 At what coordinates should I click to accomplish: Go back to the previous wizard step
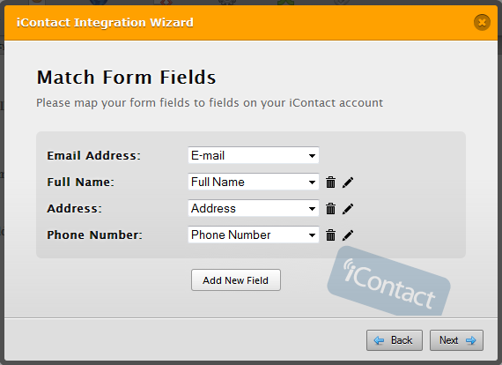395,340
